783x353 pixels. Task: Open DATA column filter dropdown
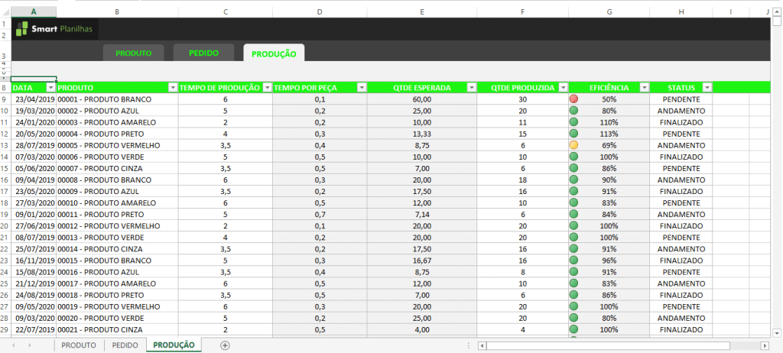(50, 88)
